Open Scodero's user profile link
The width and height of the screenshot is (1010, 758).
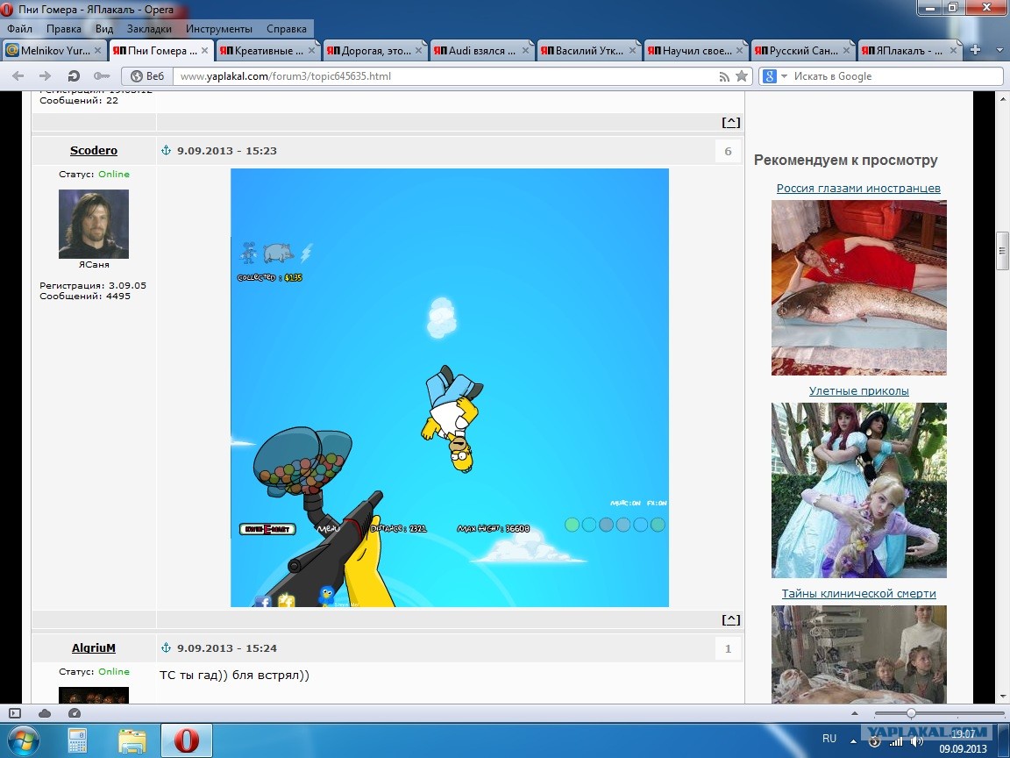93,151
